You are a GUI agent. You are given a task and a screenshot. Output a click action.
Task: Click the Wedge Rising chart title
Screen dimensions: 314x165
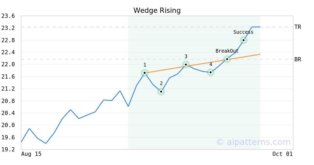(157, 10)
